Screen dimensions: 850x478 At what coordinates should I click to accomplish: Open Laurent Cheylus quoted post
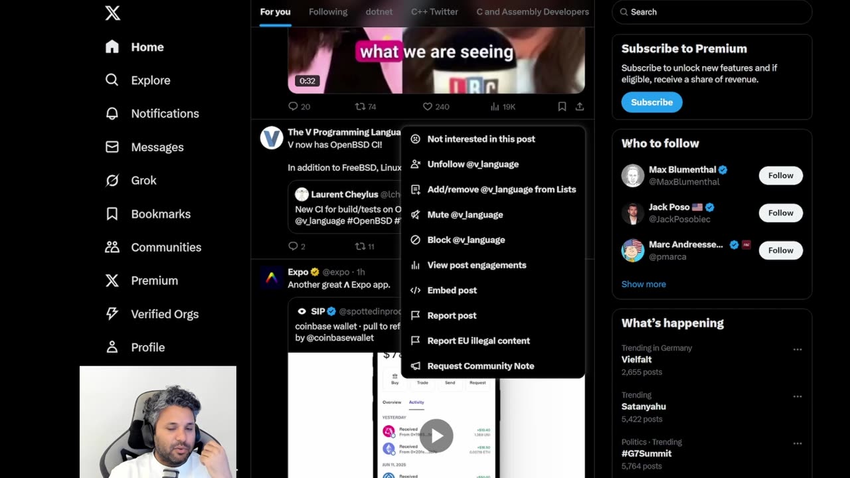pyautogui.click(x=345, y=208)
